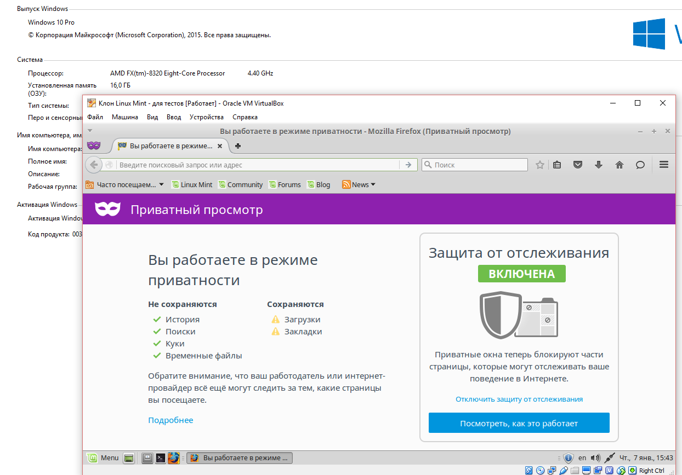The height and width of the screenshot is (475, 682).
Task: Open the Устройства menu in VirtualBox
Action: point(207,117)
